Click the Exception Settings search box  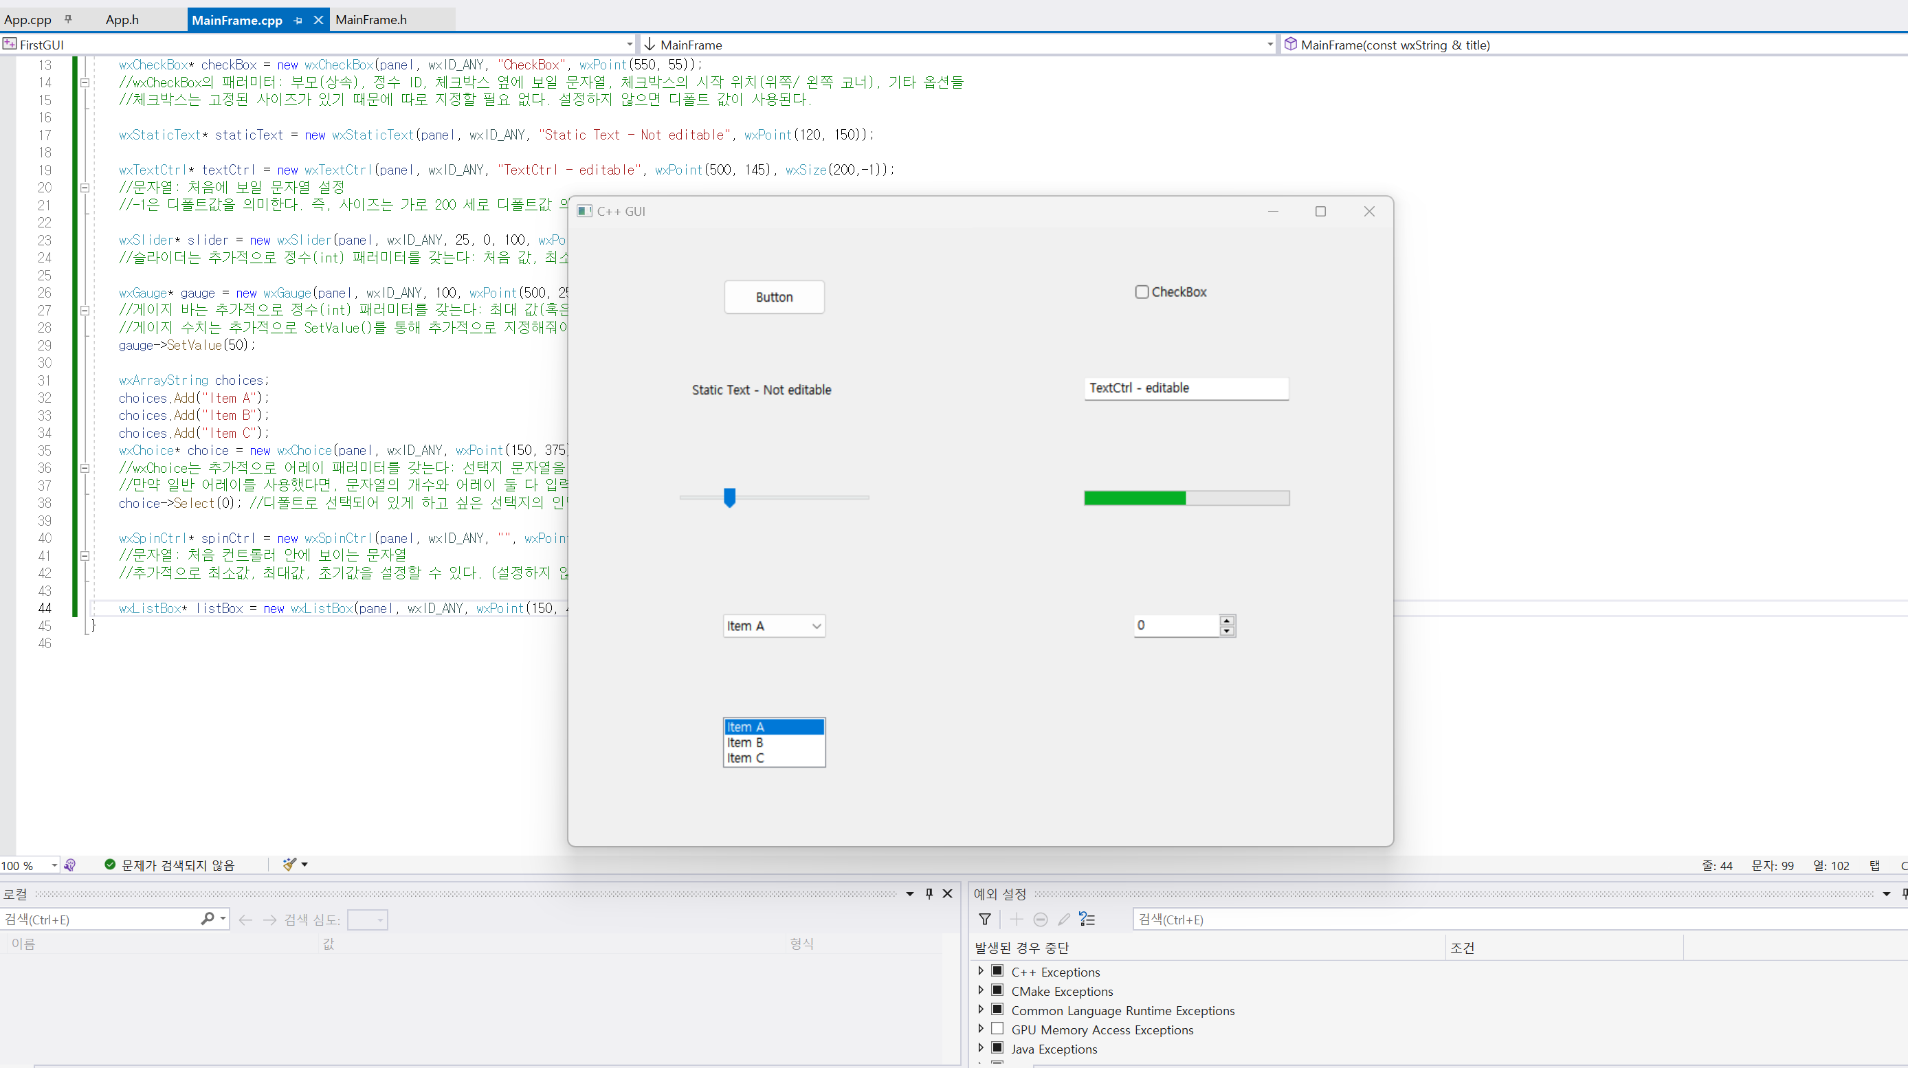tap(1520, 919)
